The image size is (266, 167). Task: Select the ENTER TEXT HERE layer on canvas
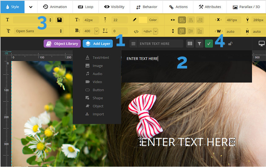pyautogui.click(x=188, y=142)
